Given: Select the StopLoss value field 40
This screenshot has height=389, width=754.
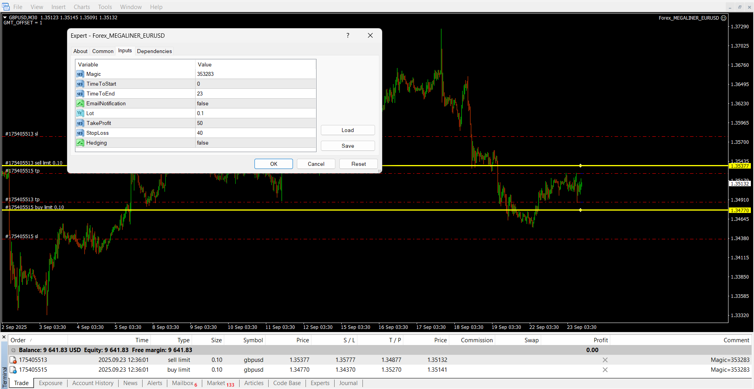Looking at the screenshot, I should pyautogui.click(x=255, y=133).
